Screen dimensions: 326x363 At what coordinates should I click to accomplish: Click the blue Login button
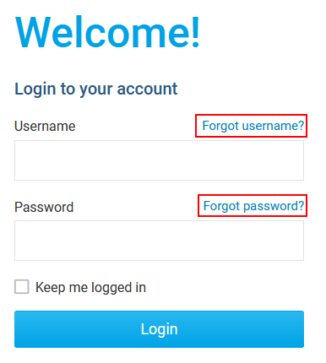coord(159,329)
